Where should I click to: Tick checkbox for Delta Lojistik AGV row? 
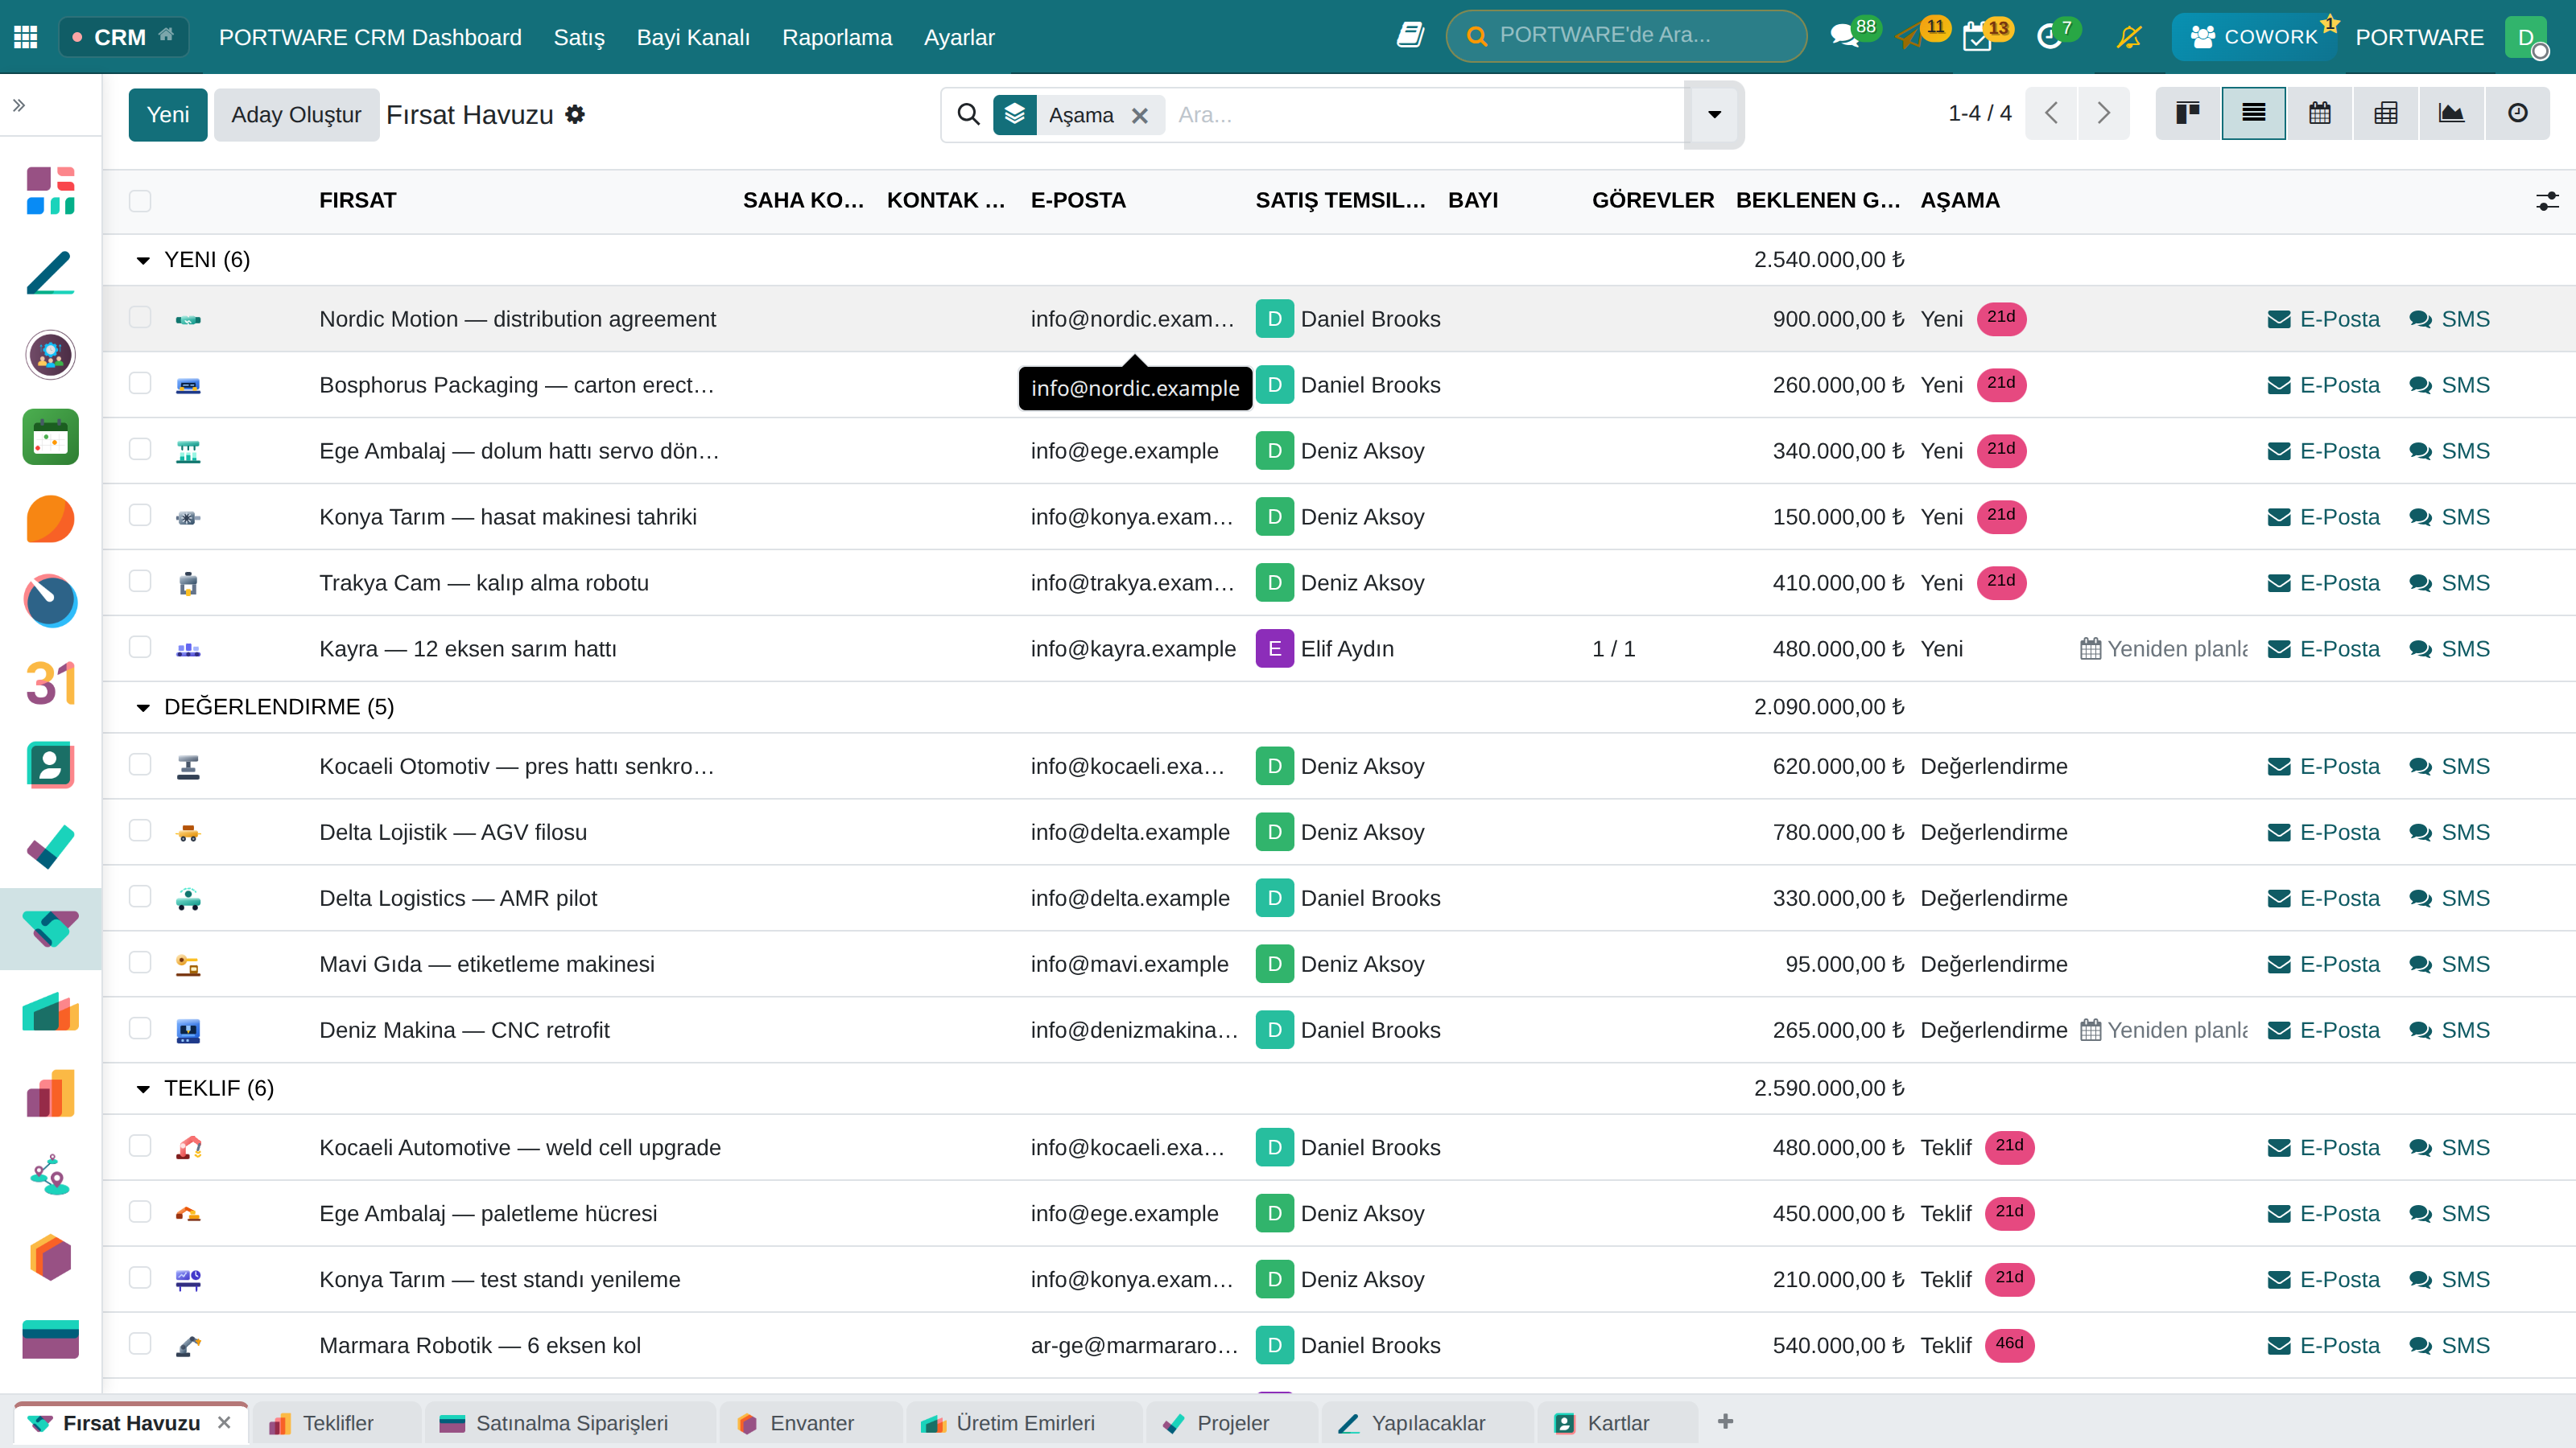140,832
